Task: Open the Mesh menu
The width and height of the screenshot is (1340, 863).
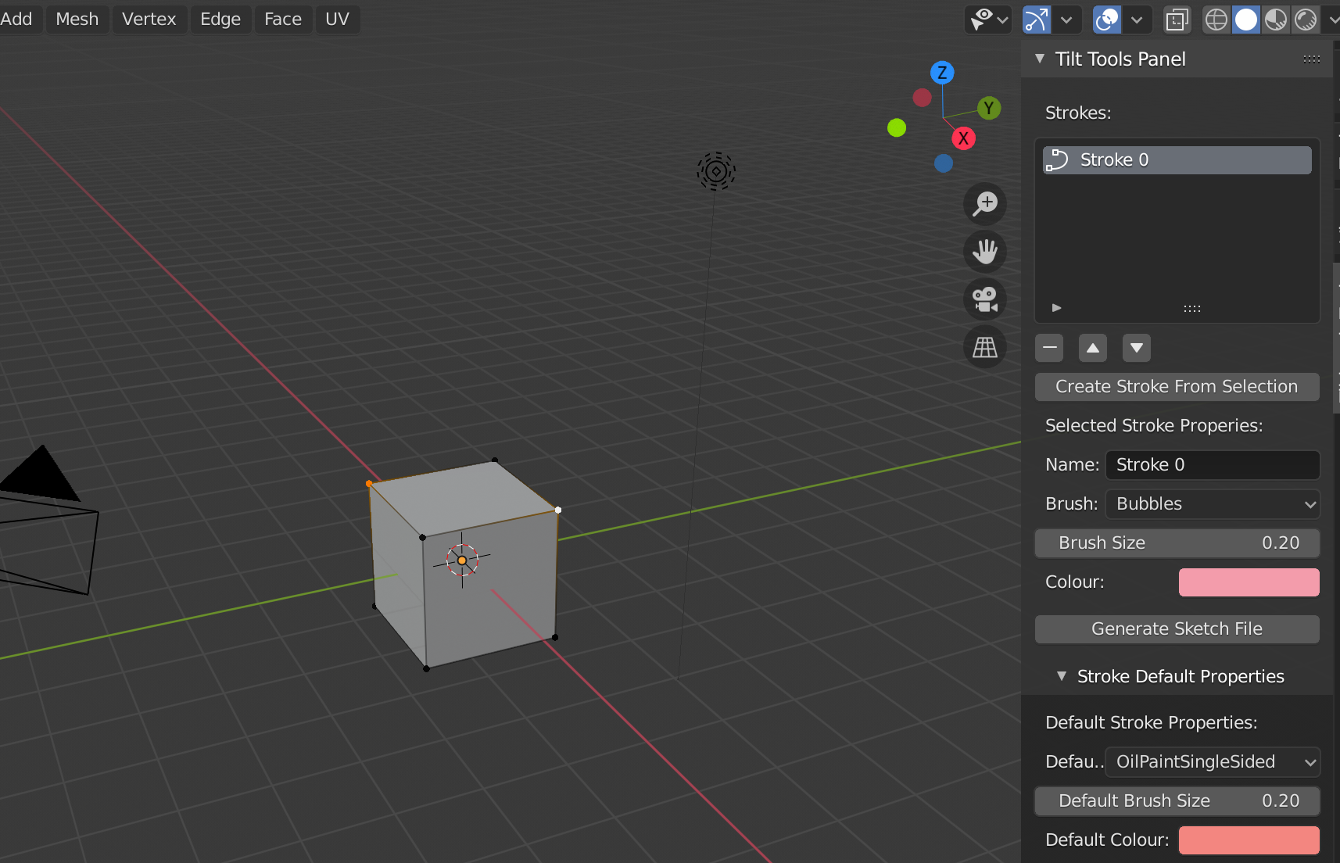Action: (x=77, y=20)
